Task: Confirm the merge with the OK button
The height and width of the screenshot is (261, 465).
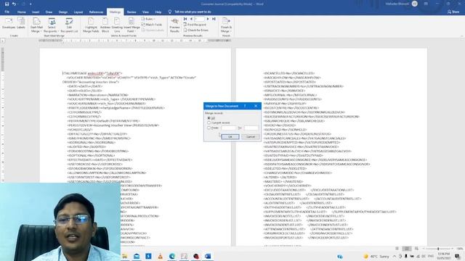Action: (230, 137)
